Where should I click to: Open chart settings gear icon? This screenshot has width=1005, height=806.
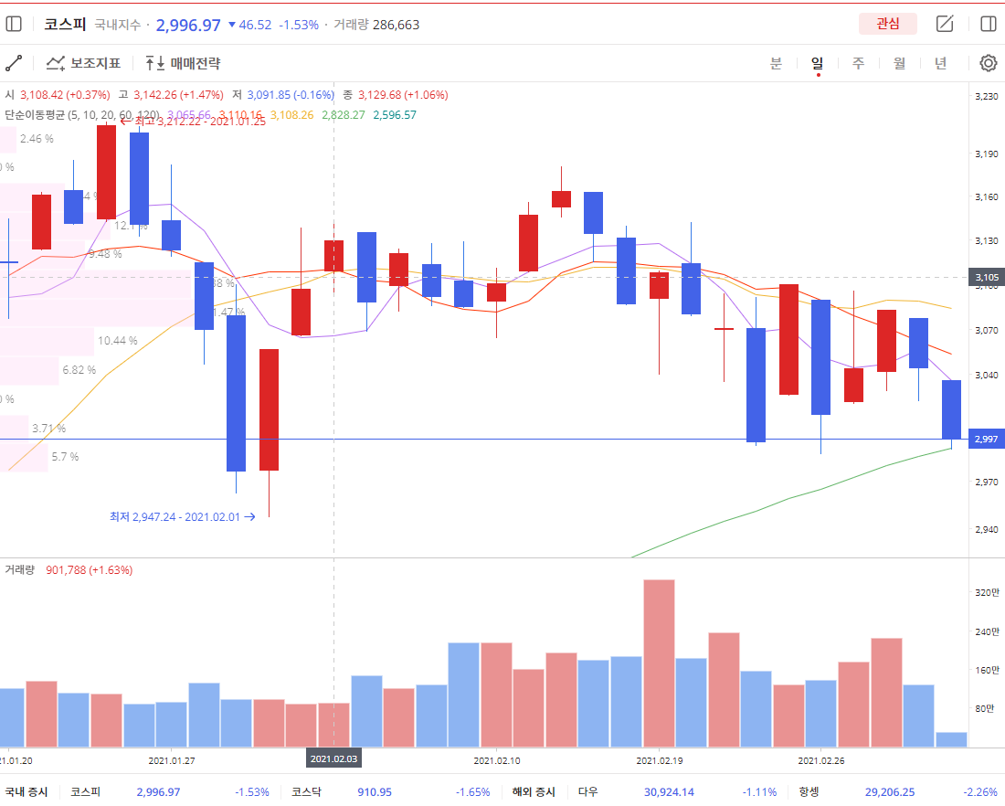coord(988,63)
